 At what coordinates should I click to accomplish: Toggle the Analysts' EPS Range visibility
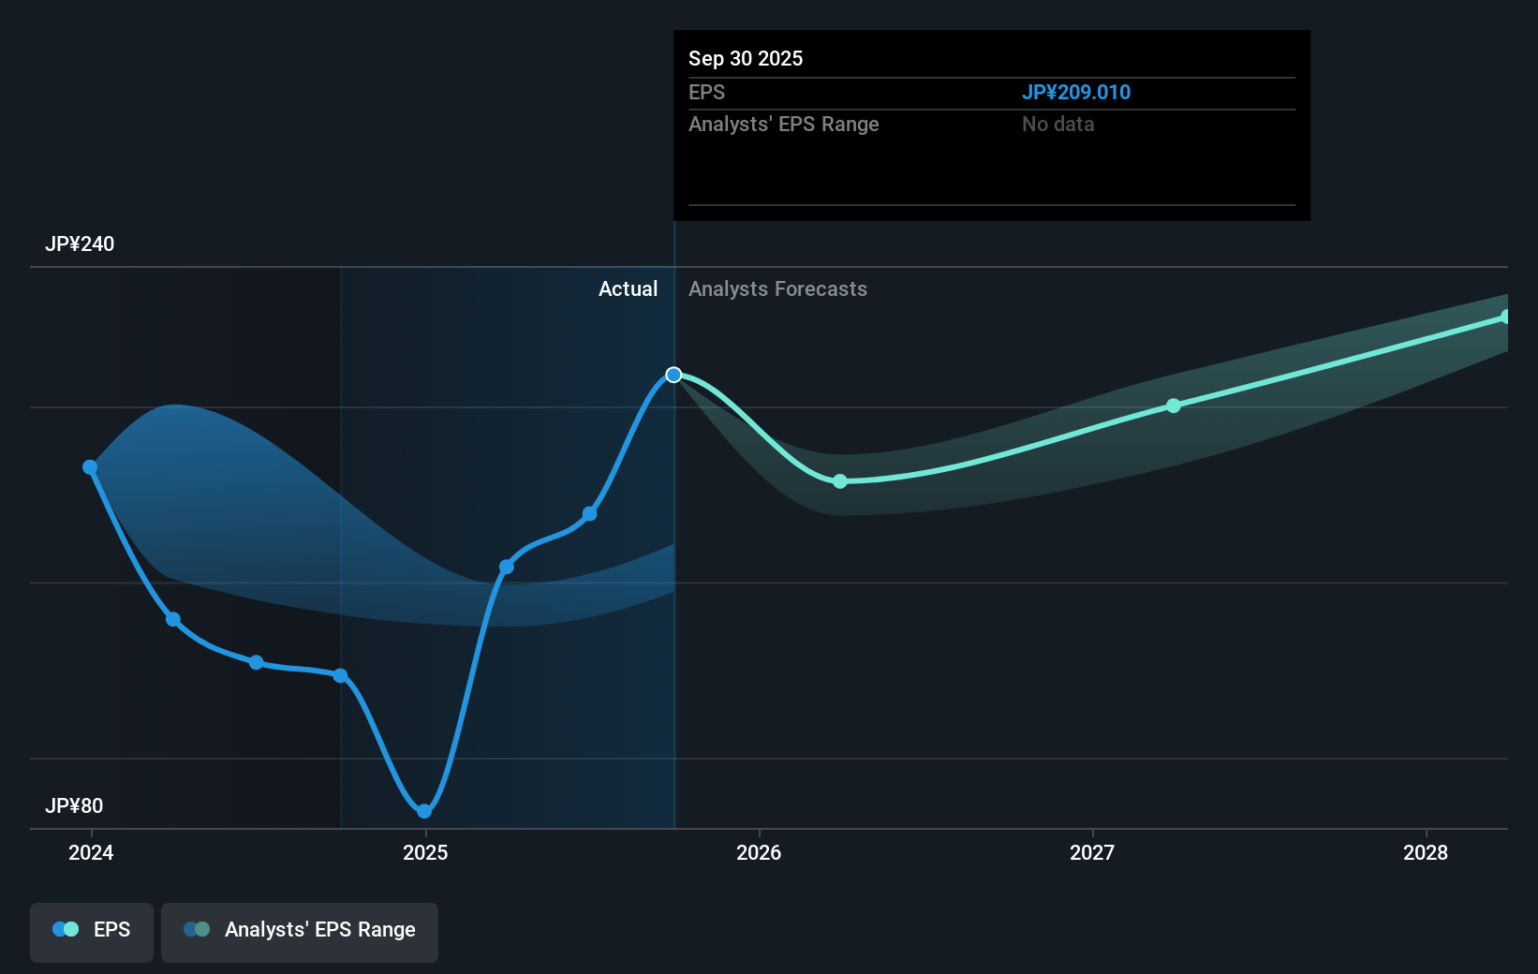click(x=299, y=932)
